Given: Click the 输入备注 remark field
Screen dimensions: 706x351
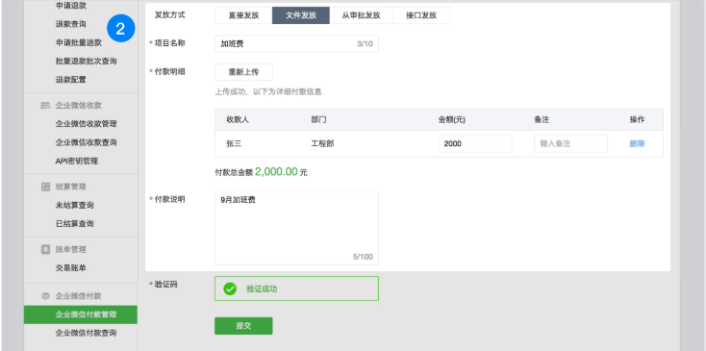Looking at the screenshot, I should [571, 144].
